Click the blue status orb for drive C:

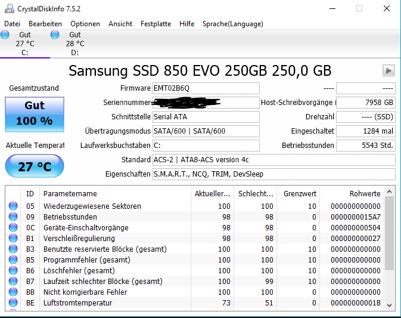(x=5, y=35)
